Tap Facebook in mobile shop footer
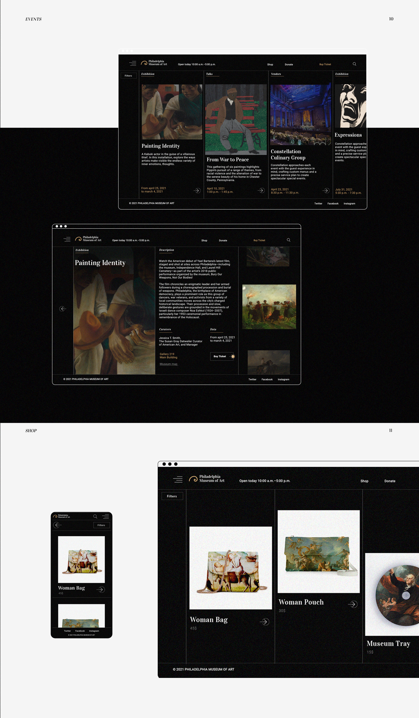Screen dimensions: 419x718 (x=80, y=631)
